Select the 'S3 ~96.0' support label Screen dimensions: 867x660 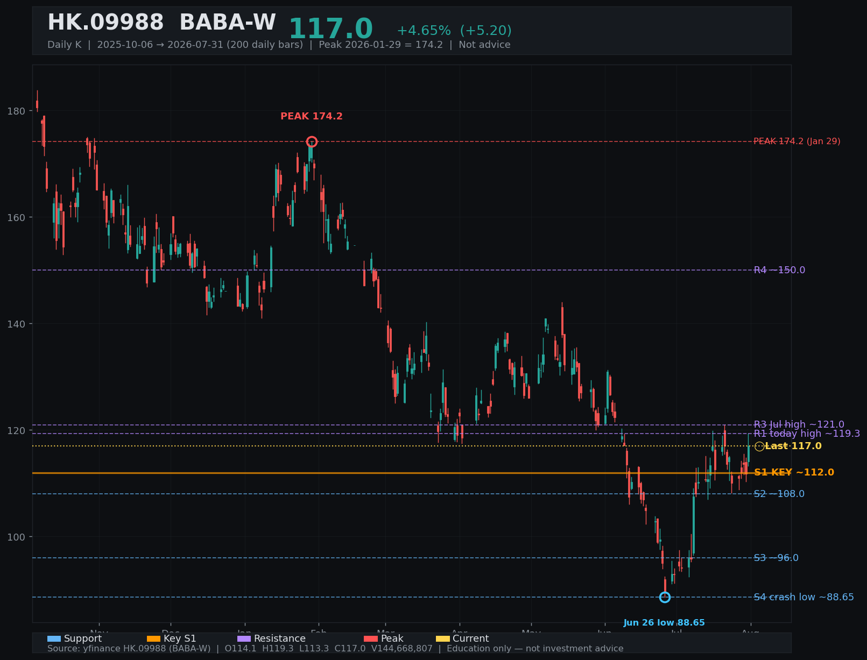click(x=776, y=558)
